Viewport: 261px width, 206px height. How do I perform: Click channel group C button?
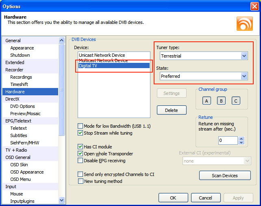[x=236, y=101]
